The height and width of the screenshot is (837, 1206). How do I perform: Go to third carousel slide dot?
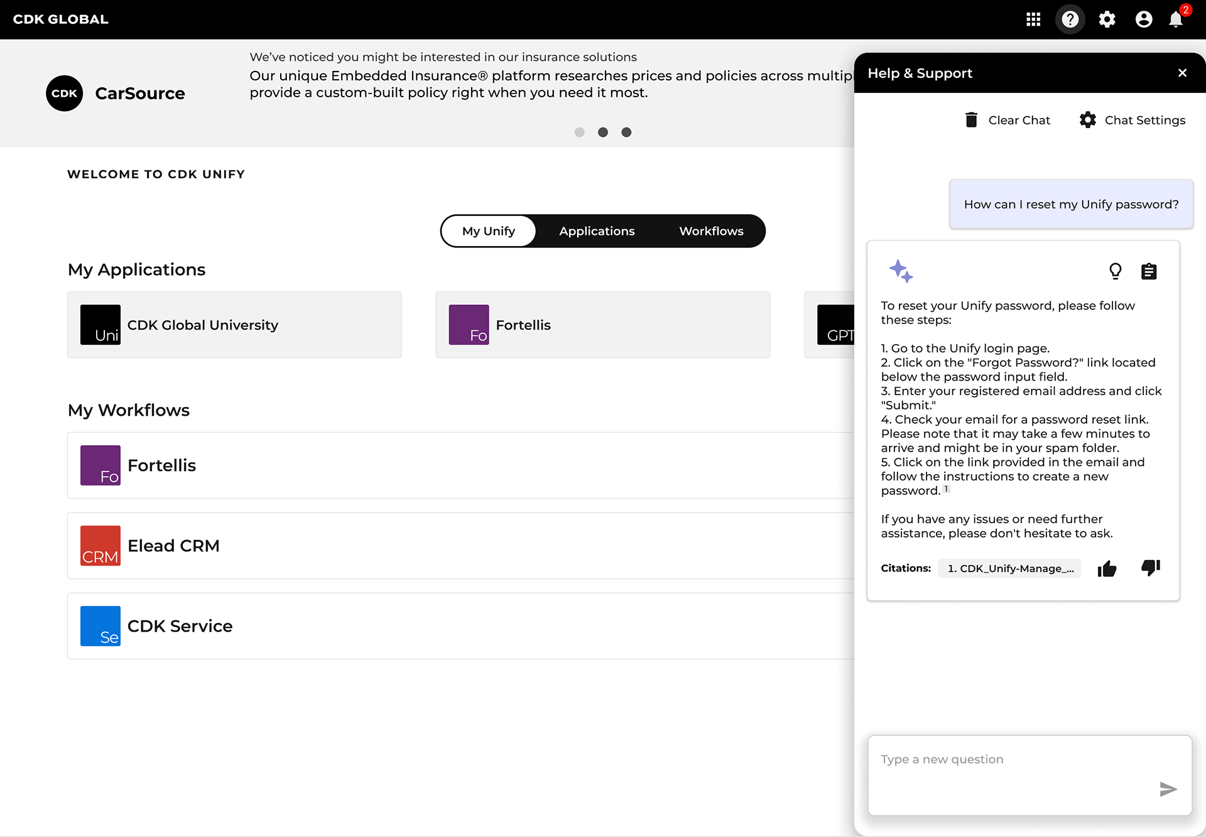click(626, 132)
